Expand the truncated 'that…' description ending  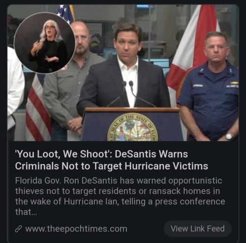(x=26, y=212)
